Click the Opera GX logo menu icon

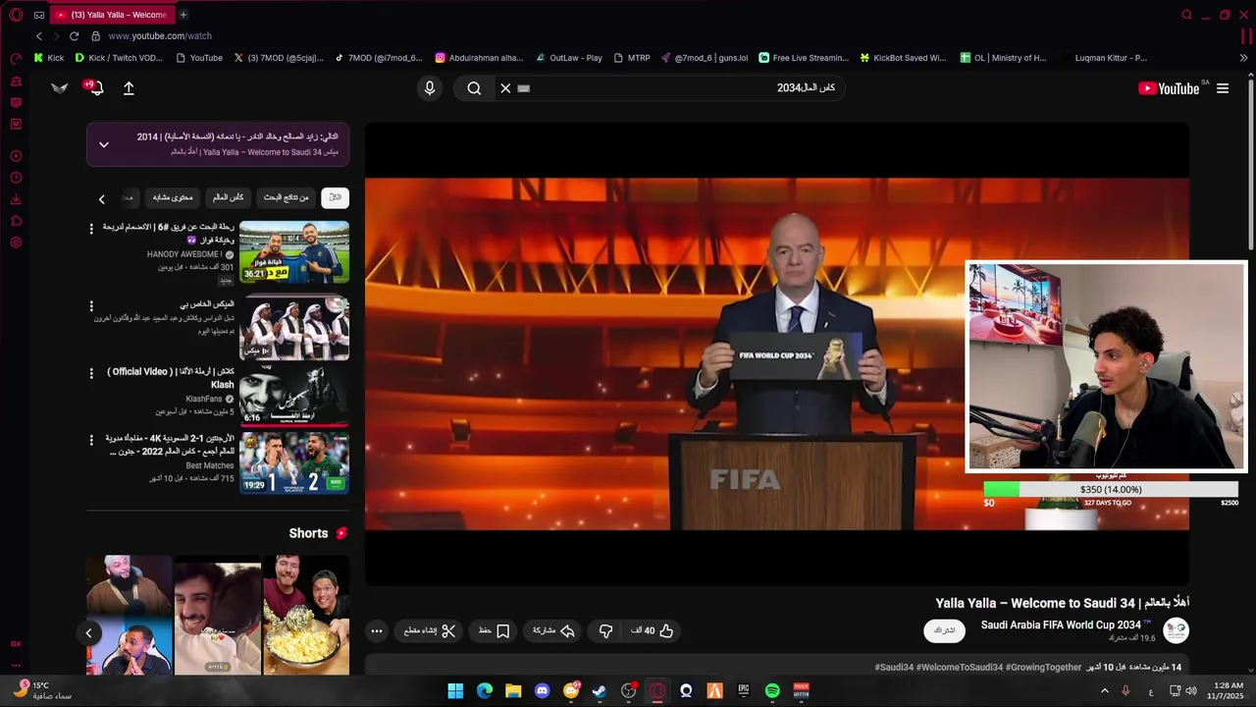pos(16,15)
